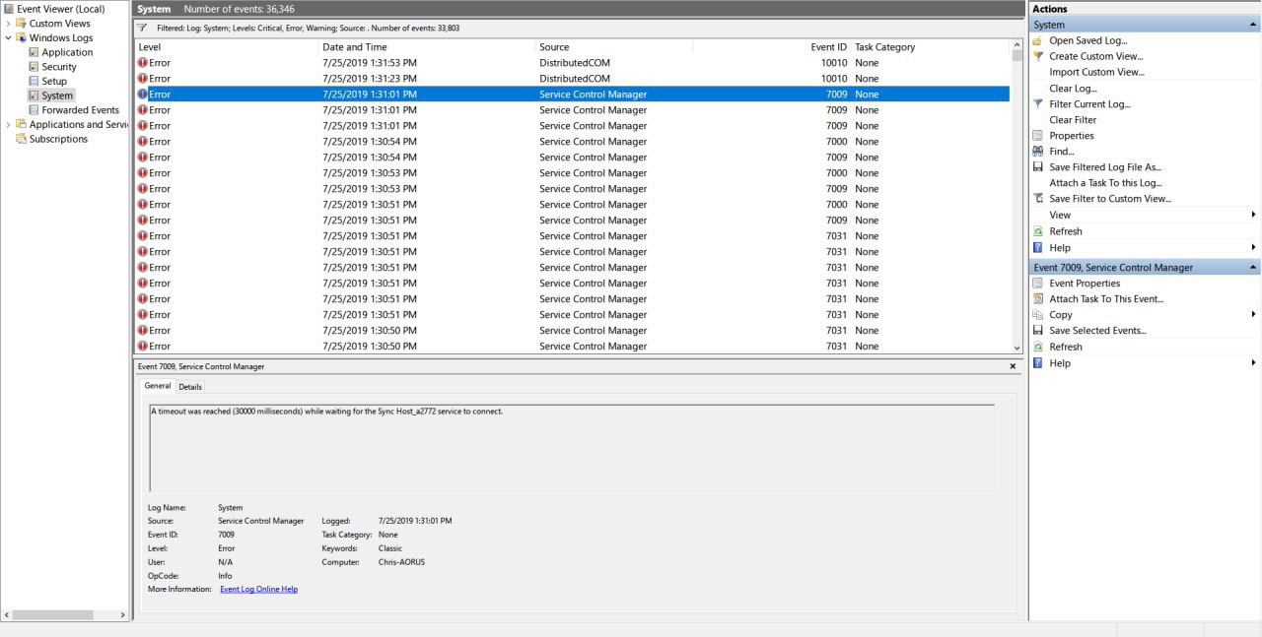Viewport: 1262px width, 637px height.
Task: Collapse the System actions section
Action: pos(1253,25)
